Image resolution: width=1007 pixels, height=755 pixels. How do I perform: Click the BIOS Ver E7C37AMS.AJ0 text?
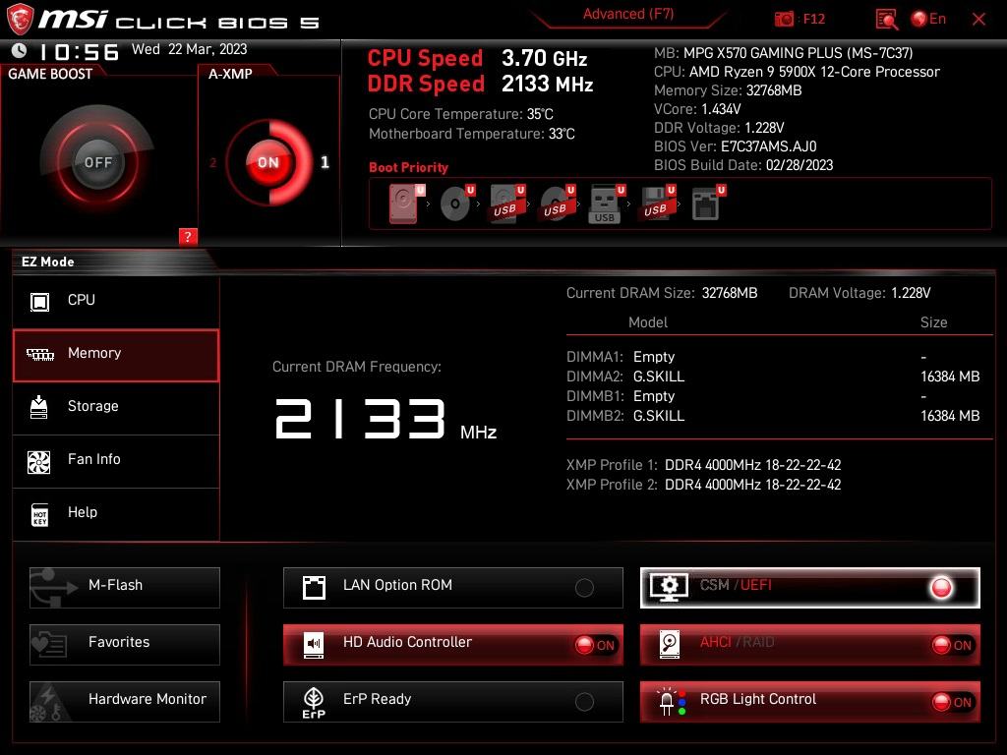(x=736, y=146)
